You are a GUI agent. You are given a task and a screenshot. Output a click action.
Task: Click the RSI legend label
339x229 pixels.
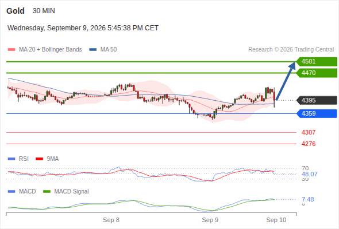click(24, 159)
